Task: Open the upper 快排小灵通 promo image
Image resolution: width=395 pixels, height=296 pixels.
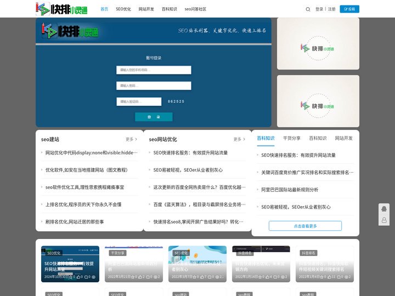Action: (x=318, y=43)
